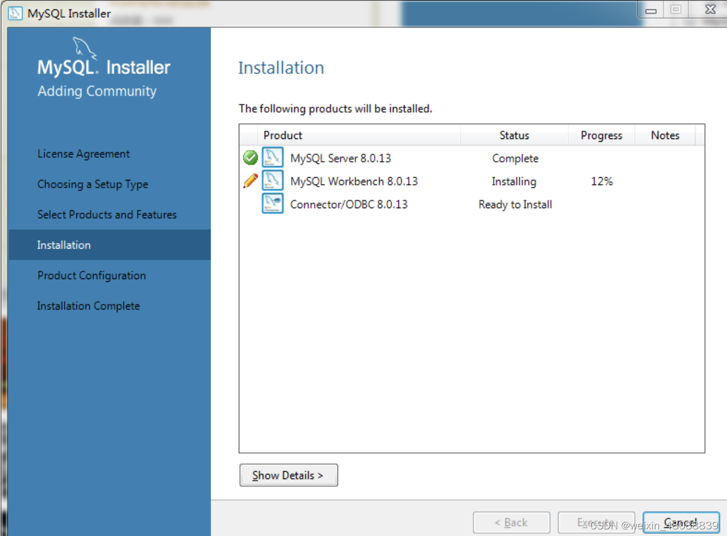727x536 pixels.
Task: Sort by the Product column header
Action: [x=359, y=135]
